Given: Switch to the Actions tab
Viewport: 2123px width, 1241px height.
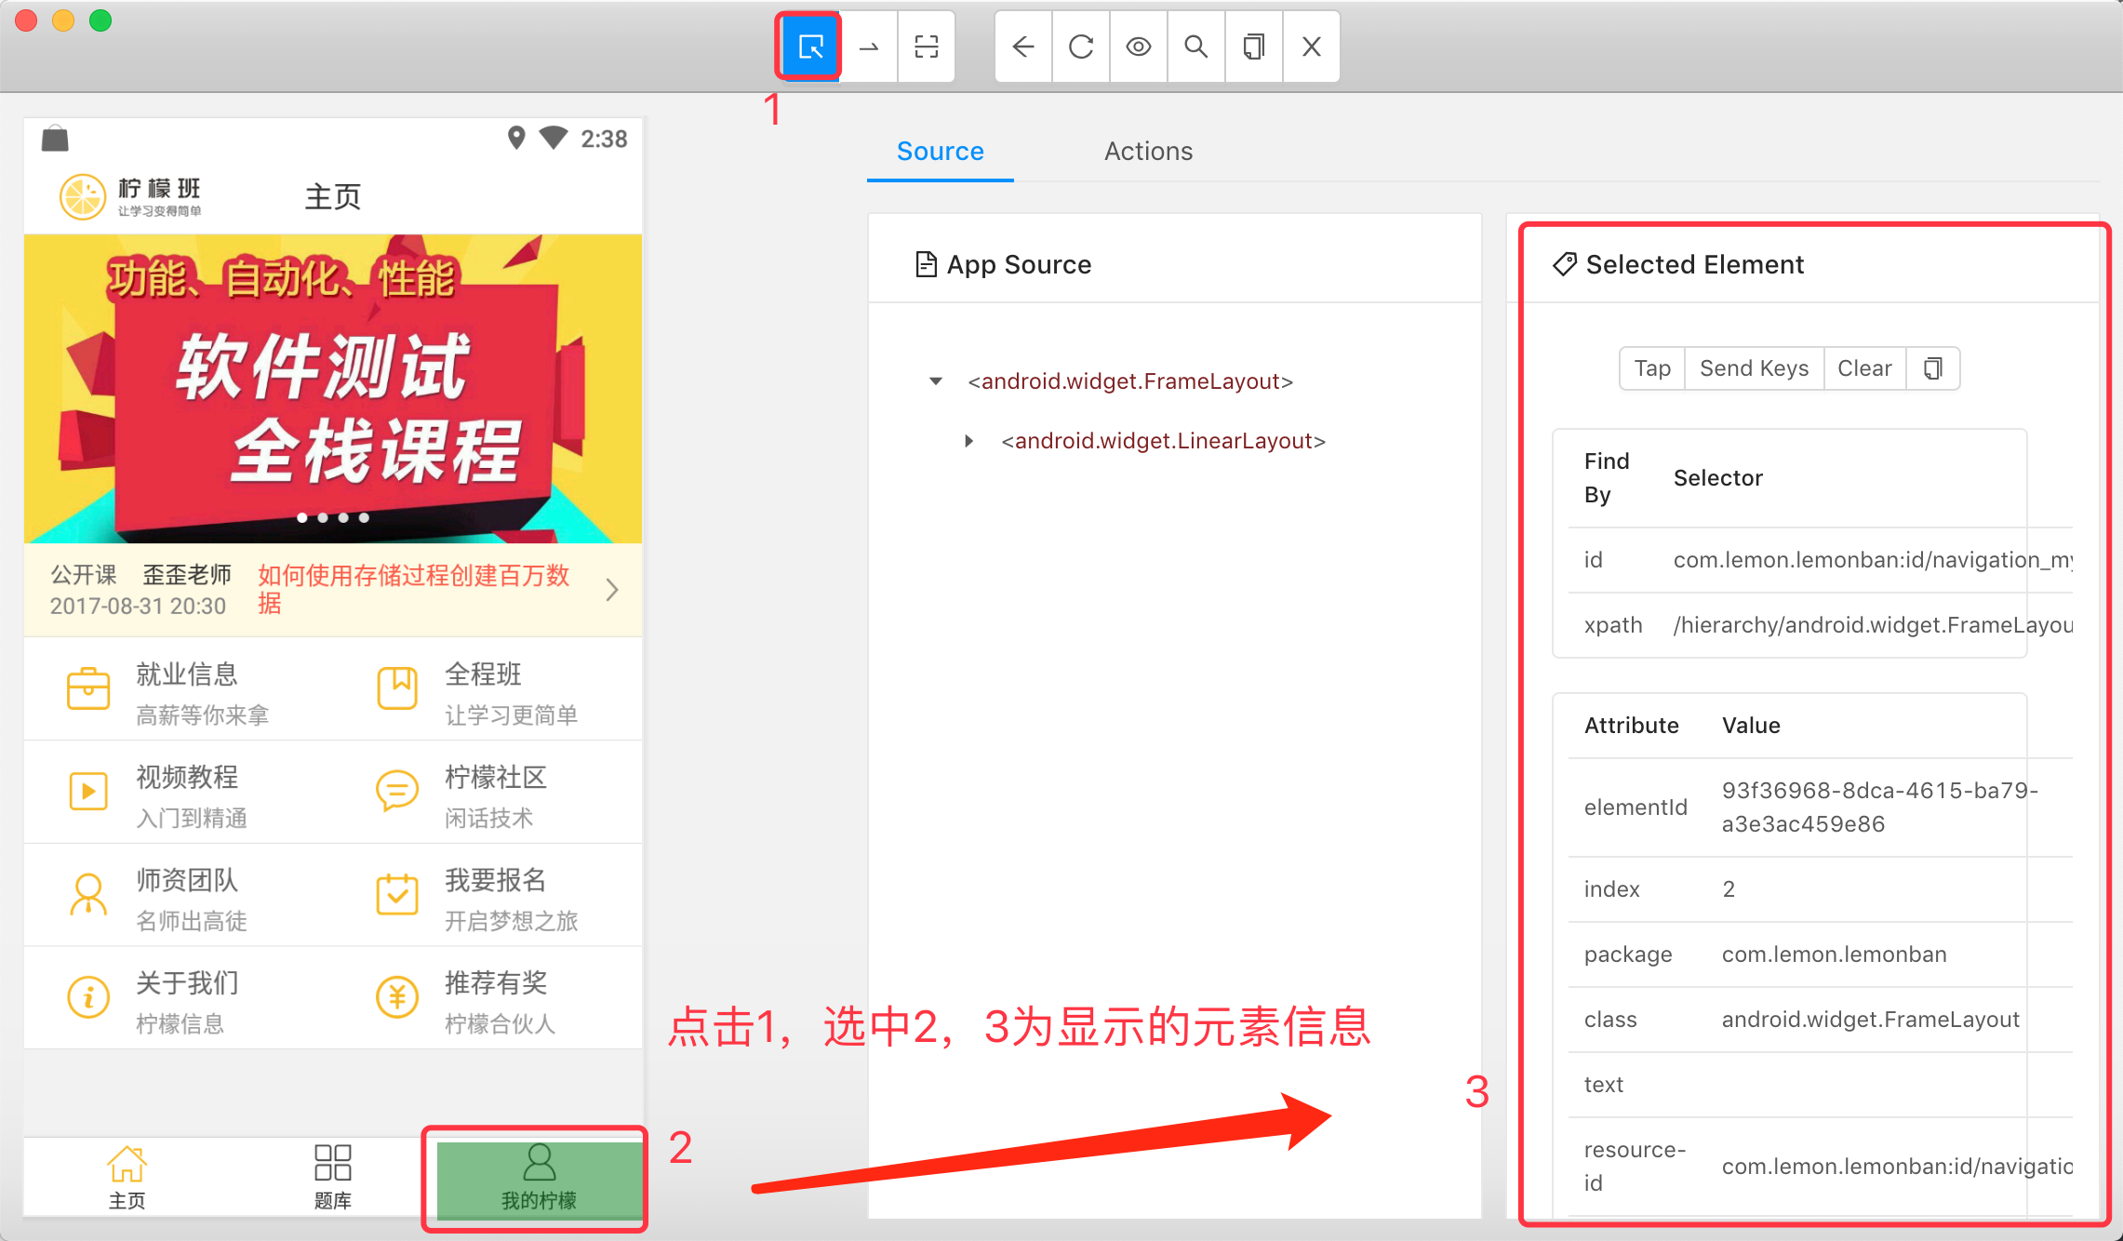Looking at the screenshot, I should 1148,151.
